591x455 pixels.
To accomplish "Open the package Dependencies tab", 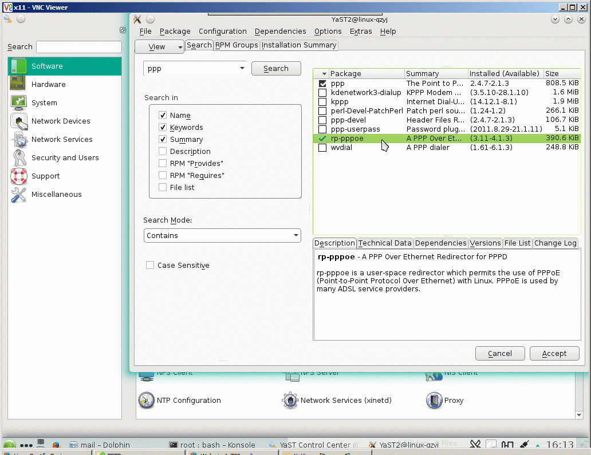I will [440, 243].
